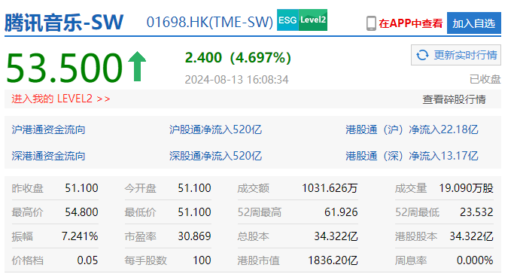This screenshot has width=511, height=280.
Task: Click the stock code 01698.HK(TME-SW)
Action: [210, 22]
